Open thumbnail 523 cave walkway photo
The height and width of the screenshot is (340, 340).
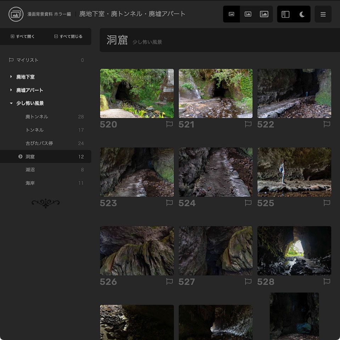137,172
